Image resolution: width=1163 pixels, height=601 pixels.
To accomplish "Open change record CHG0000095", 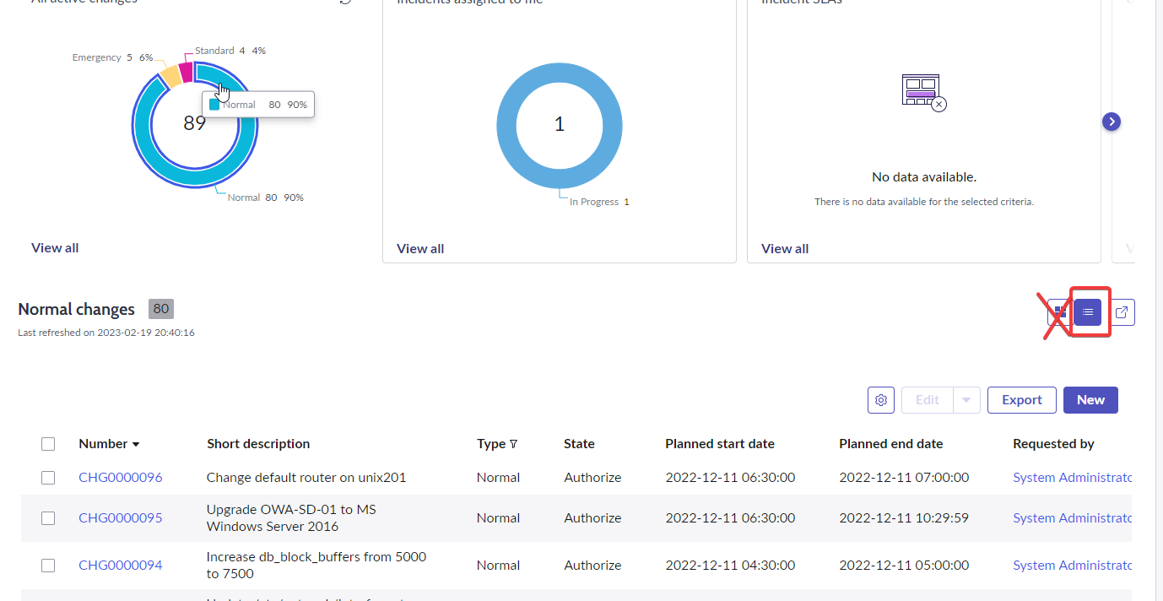I will click(x=120, y=518).
